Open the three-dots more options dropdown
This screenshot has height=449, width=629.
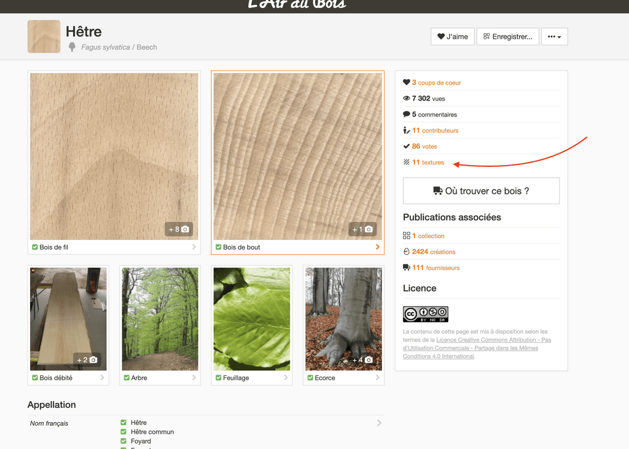(x=555, y=36)
